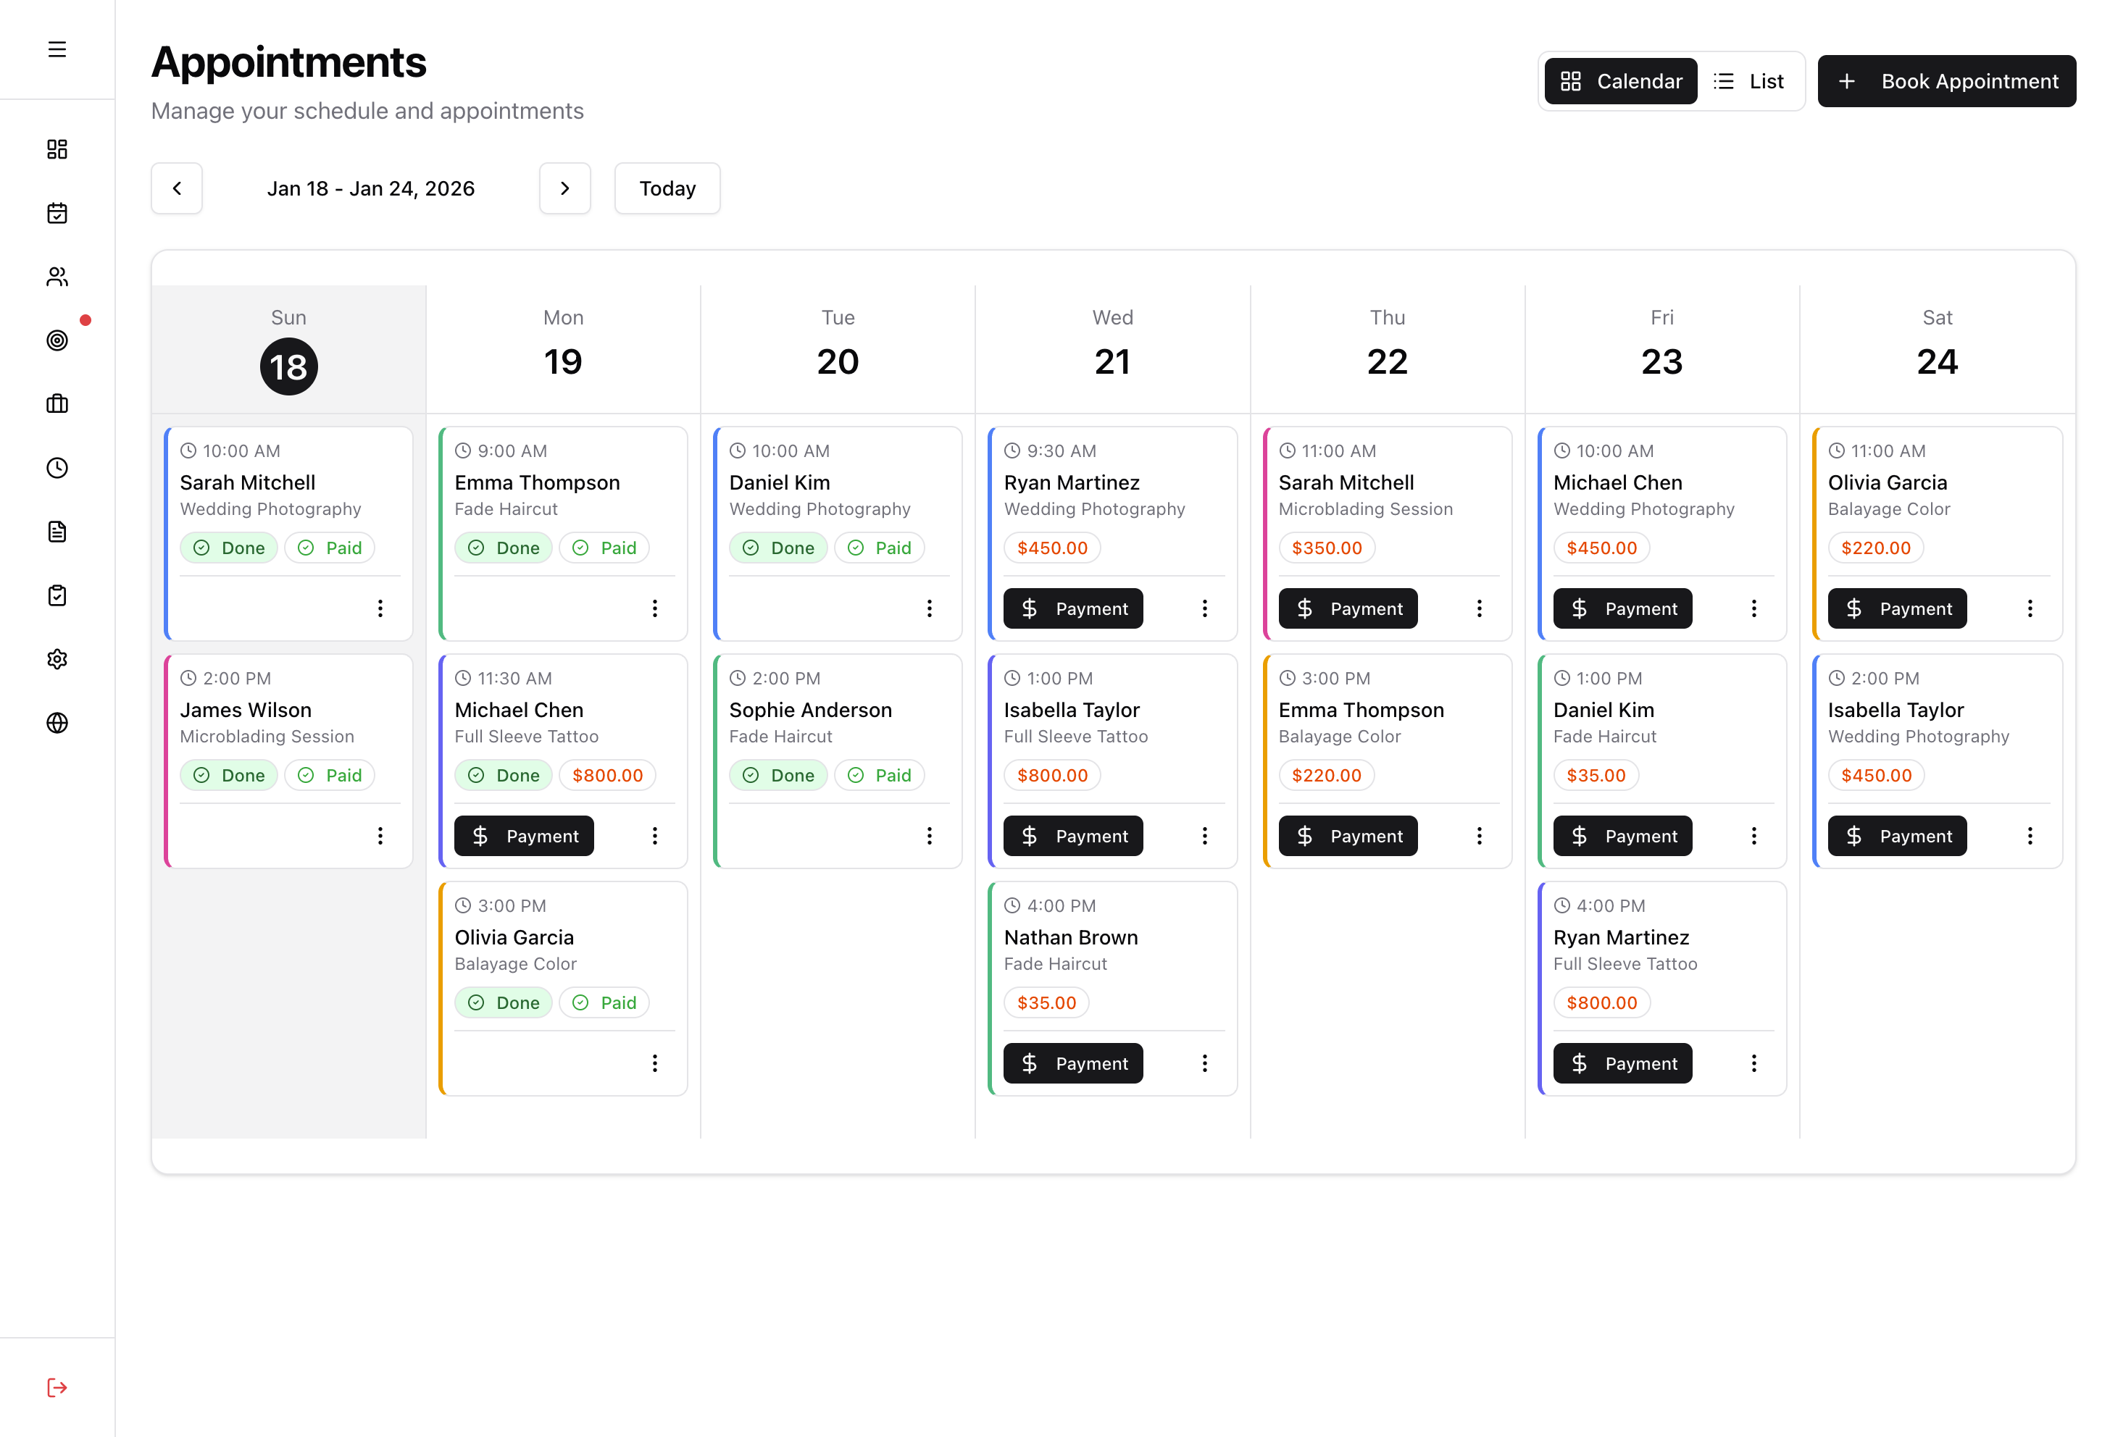Open the clients section via people icon
Image resolution: width=2110 pixels, height=1437 pixels.
tap(57, 277)
